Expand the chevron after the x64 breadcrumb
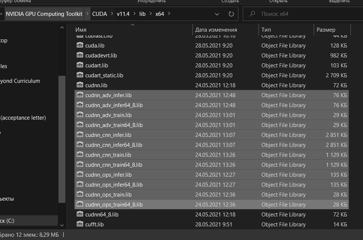The image size is (363, 240). coord(169,14)
